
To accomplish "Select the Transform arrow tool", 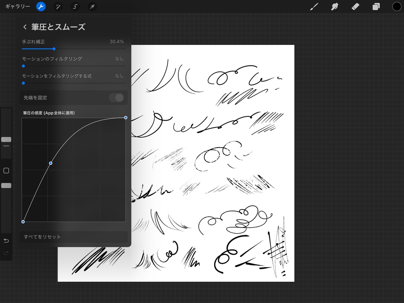I will coord(92,6).
